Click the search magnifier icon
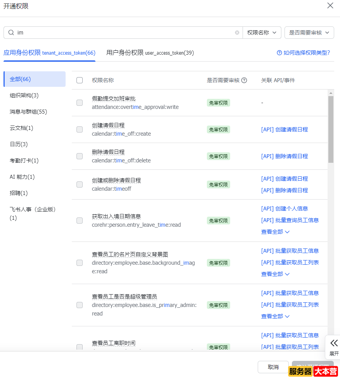 pyautogui.click(x=11, y=33)
